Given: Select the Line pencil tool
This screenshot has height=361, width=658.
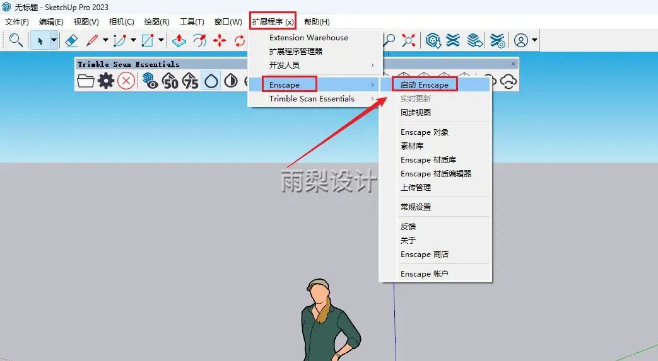Looking at the screenshot, I should 92,40.
